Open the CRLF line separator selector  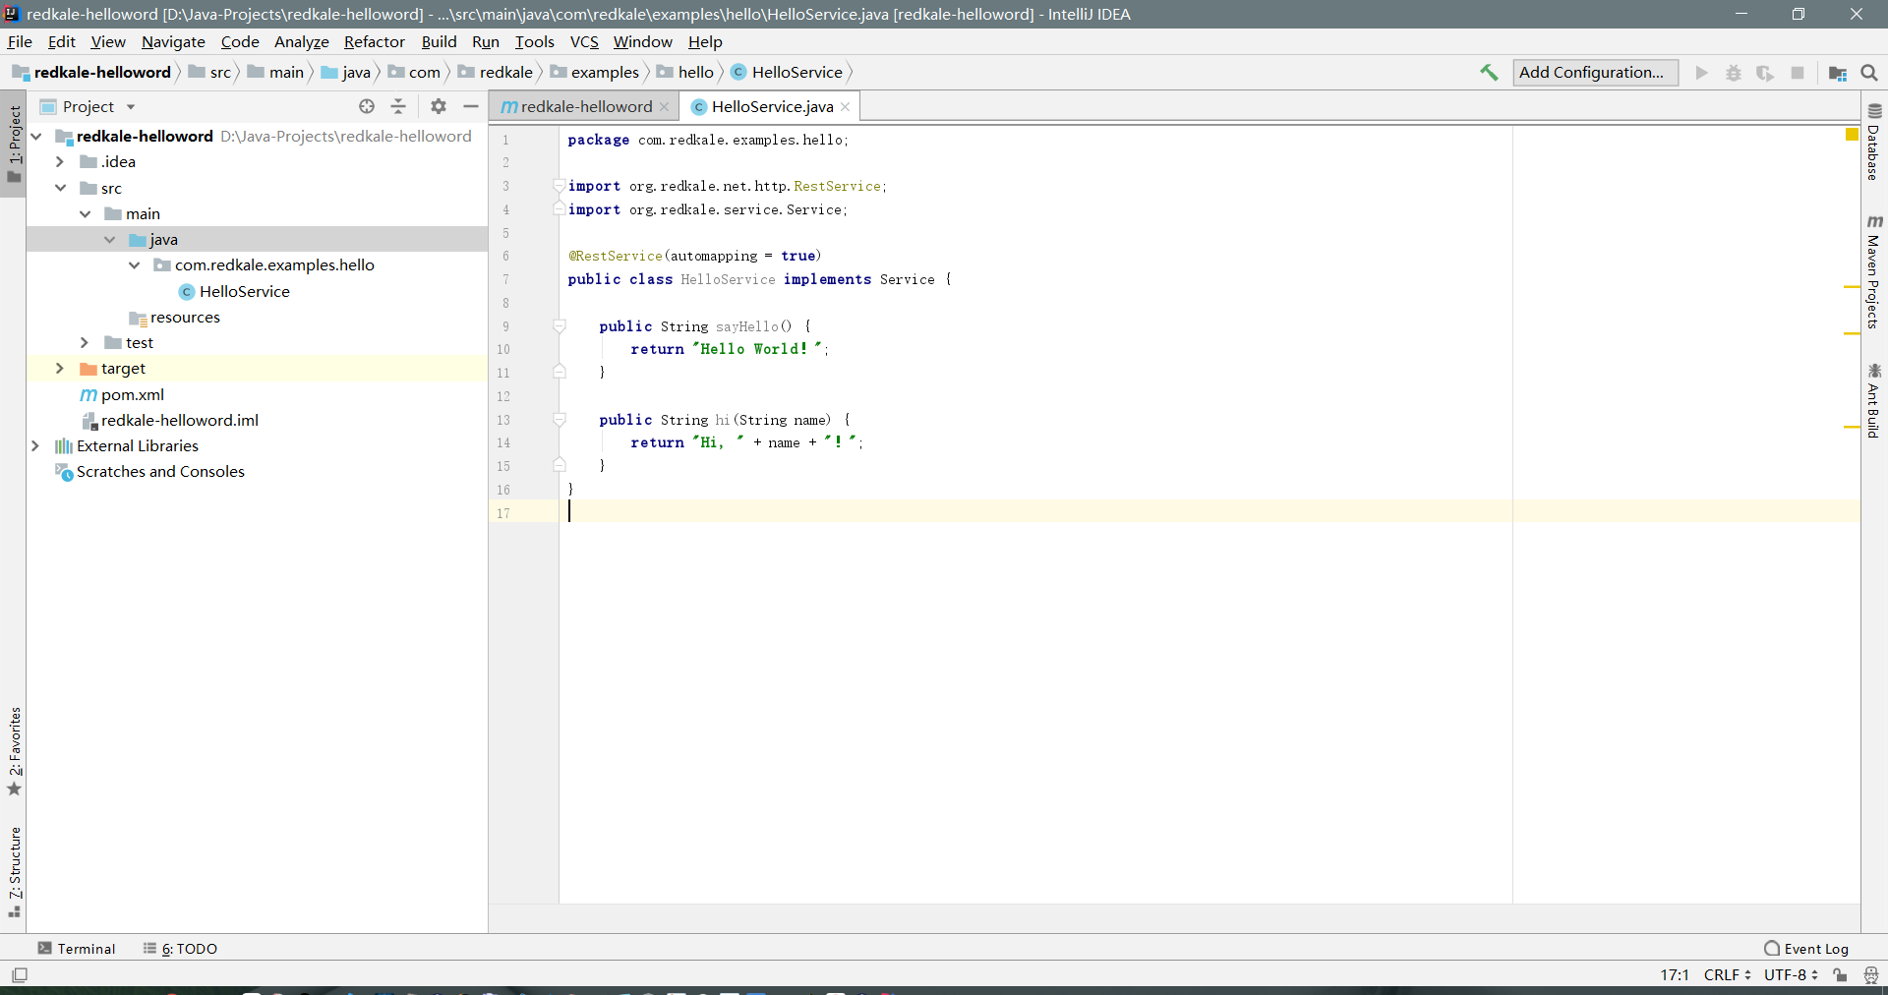click(1727, 975)
